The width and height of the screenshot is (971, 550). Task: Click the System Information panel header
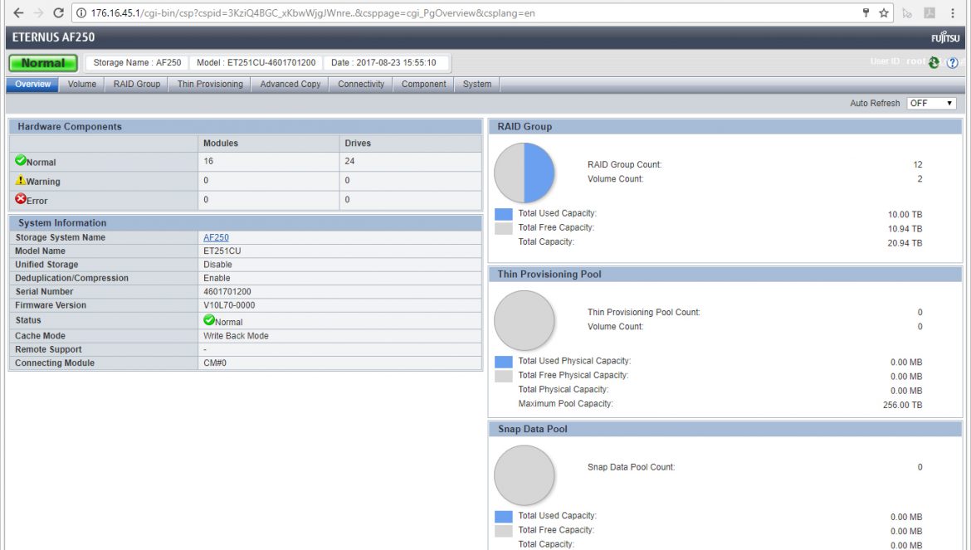coord(245,222)
